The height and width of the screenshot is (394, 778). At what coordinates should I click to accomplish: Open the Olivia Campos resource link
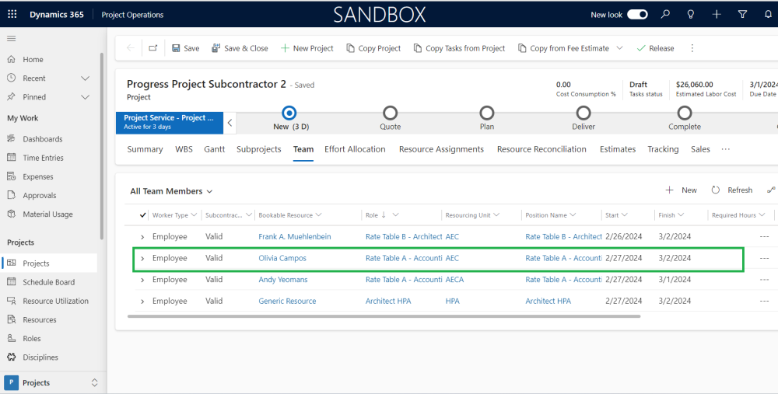tap(282, 258)
